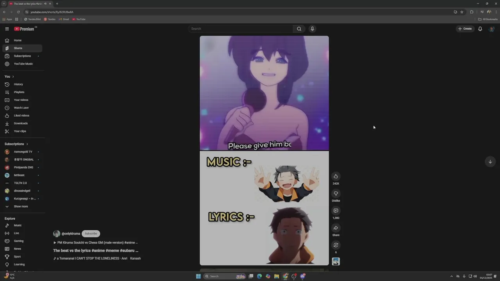
Task: Open YouTube Music in sidebar
Action: click(22, 64)
